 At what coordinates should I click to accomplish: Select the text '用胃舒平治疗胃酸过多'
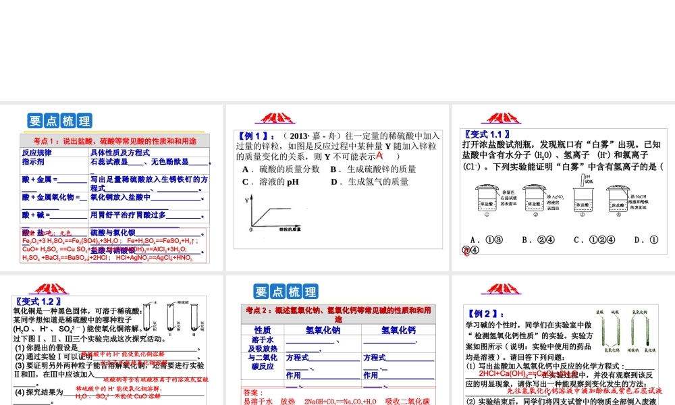(x=128, y=215)
